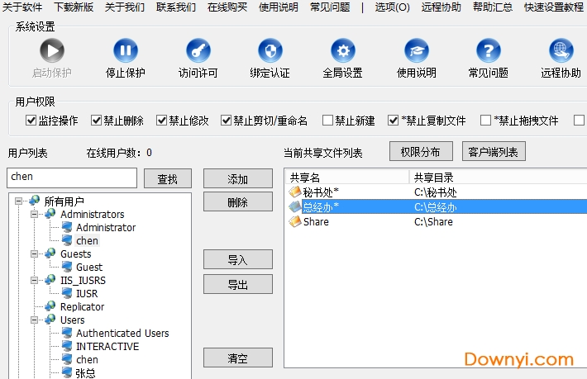Click the 导出 button
This screenshot has height=379, width=587.
[x=238, y=284]
